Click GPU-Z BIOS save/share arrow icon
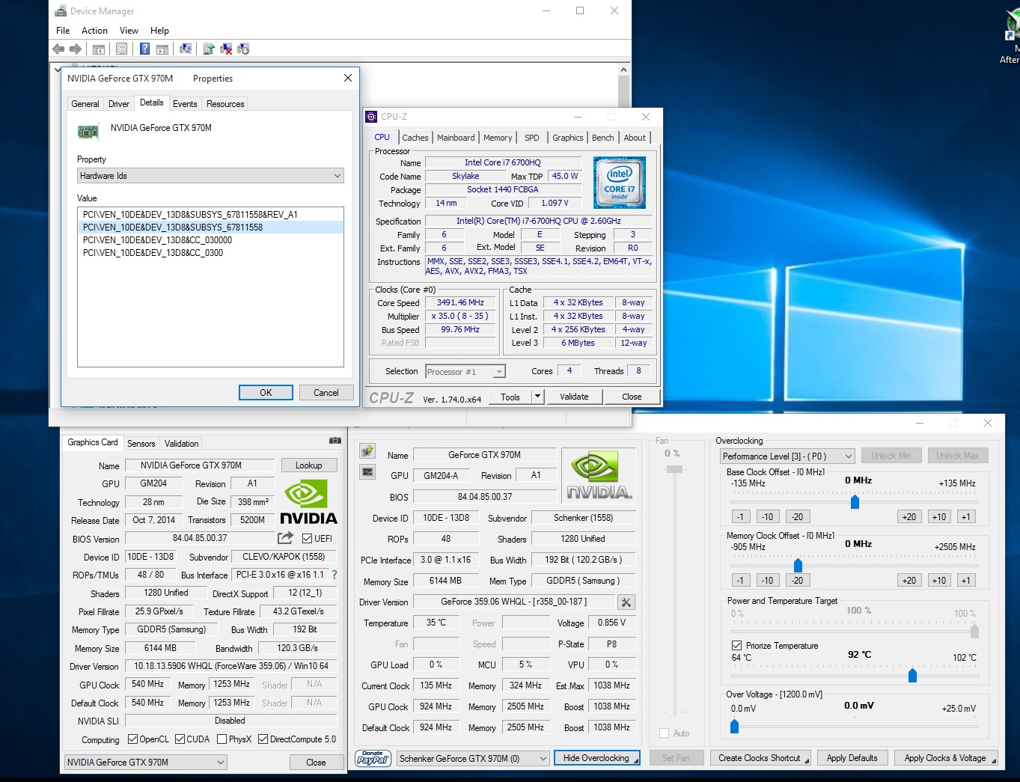Image resolution: width=1020 pixels, height=782 pixels. tap(285, 537)
